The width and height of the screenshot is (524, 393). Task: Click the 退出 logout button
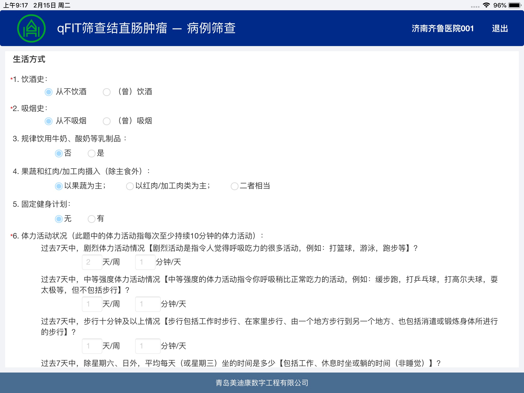pos(500,28)
